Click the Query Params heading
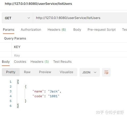The image size is (127, 118). click(x=15, y=38)
